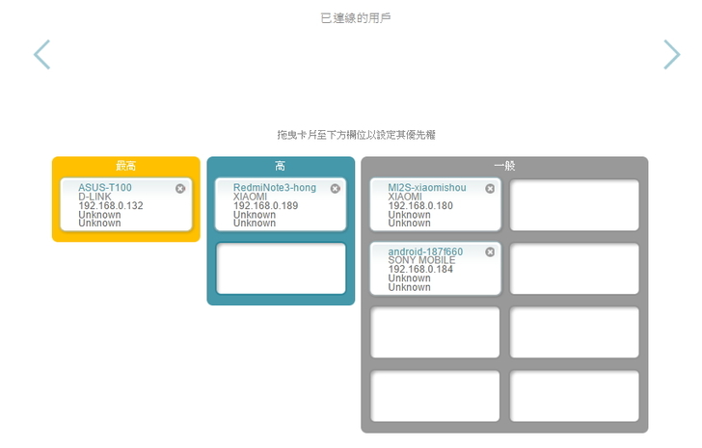Click the right arrow to show next users
This screenshot has width=702, height=448.
(671, 55)
